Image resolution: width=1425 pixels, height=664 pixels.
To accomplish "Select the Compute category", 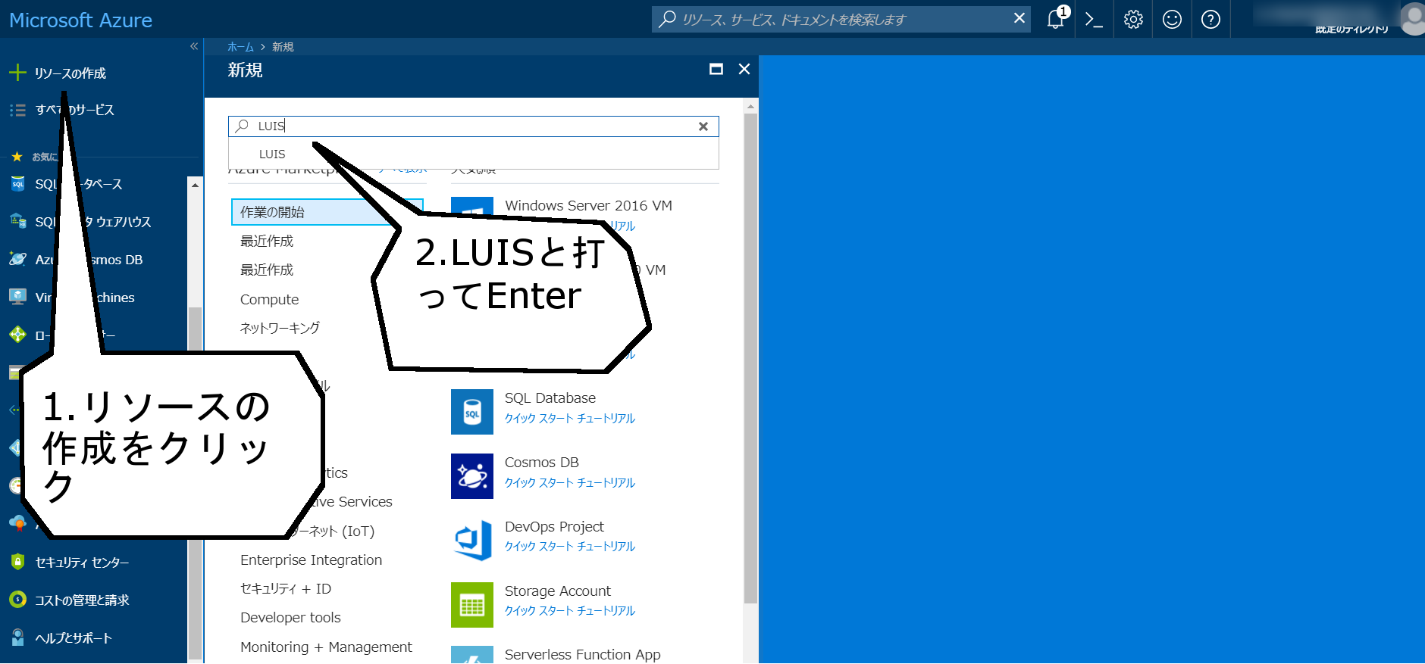I will [269, 299].
